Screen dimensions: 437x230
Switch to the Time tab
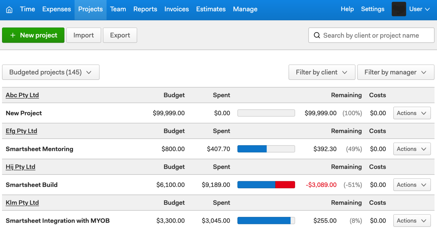pos(27,9)
